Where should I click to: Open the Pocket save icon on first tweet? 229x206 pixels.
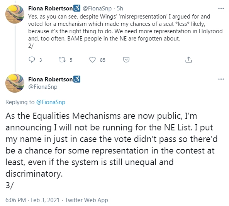[x=126, y=60]
